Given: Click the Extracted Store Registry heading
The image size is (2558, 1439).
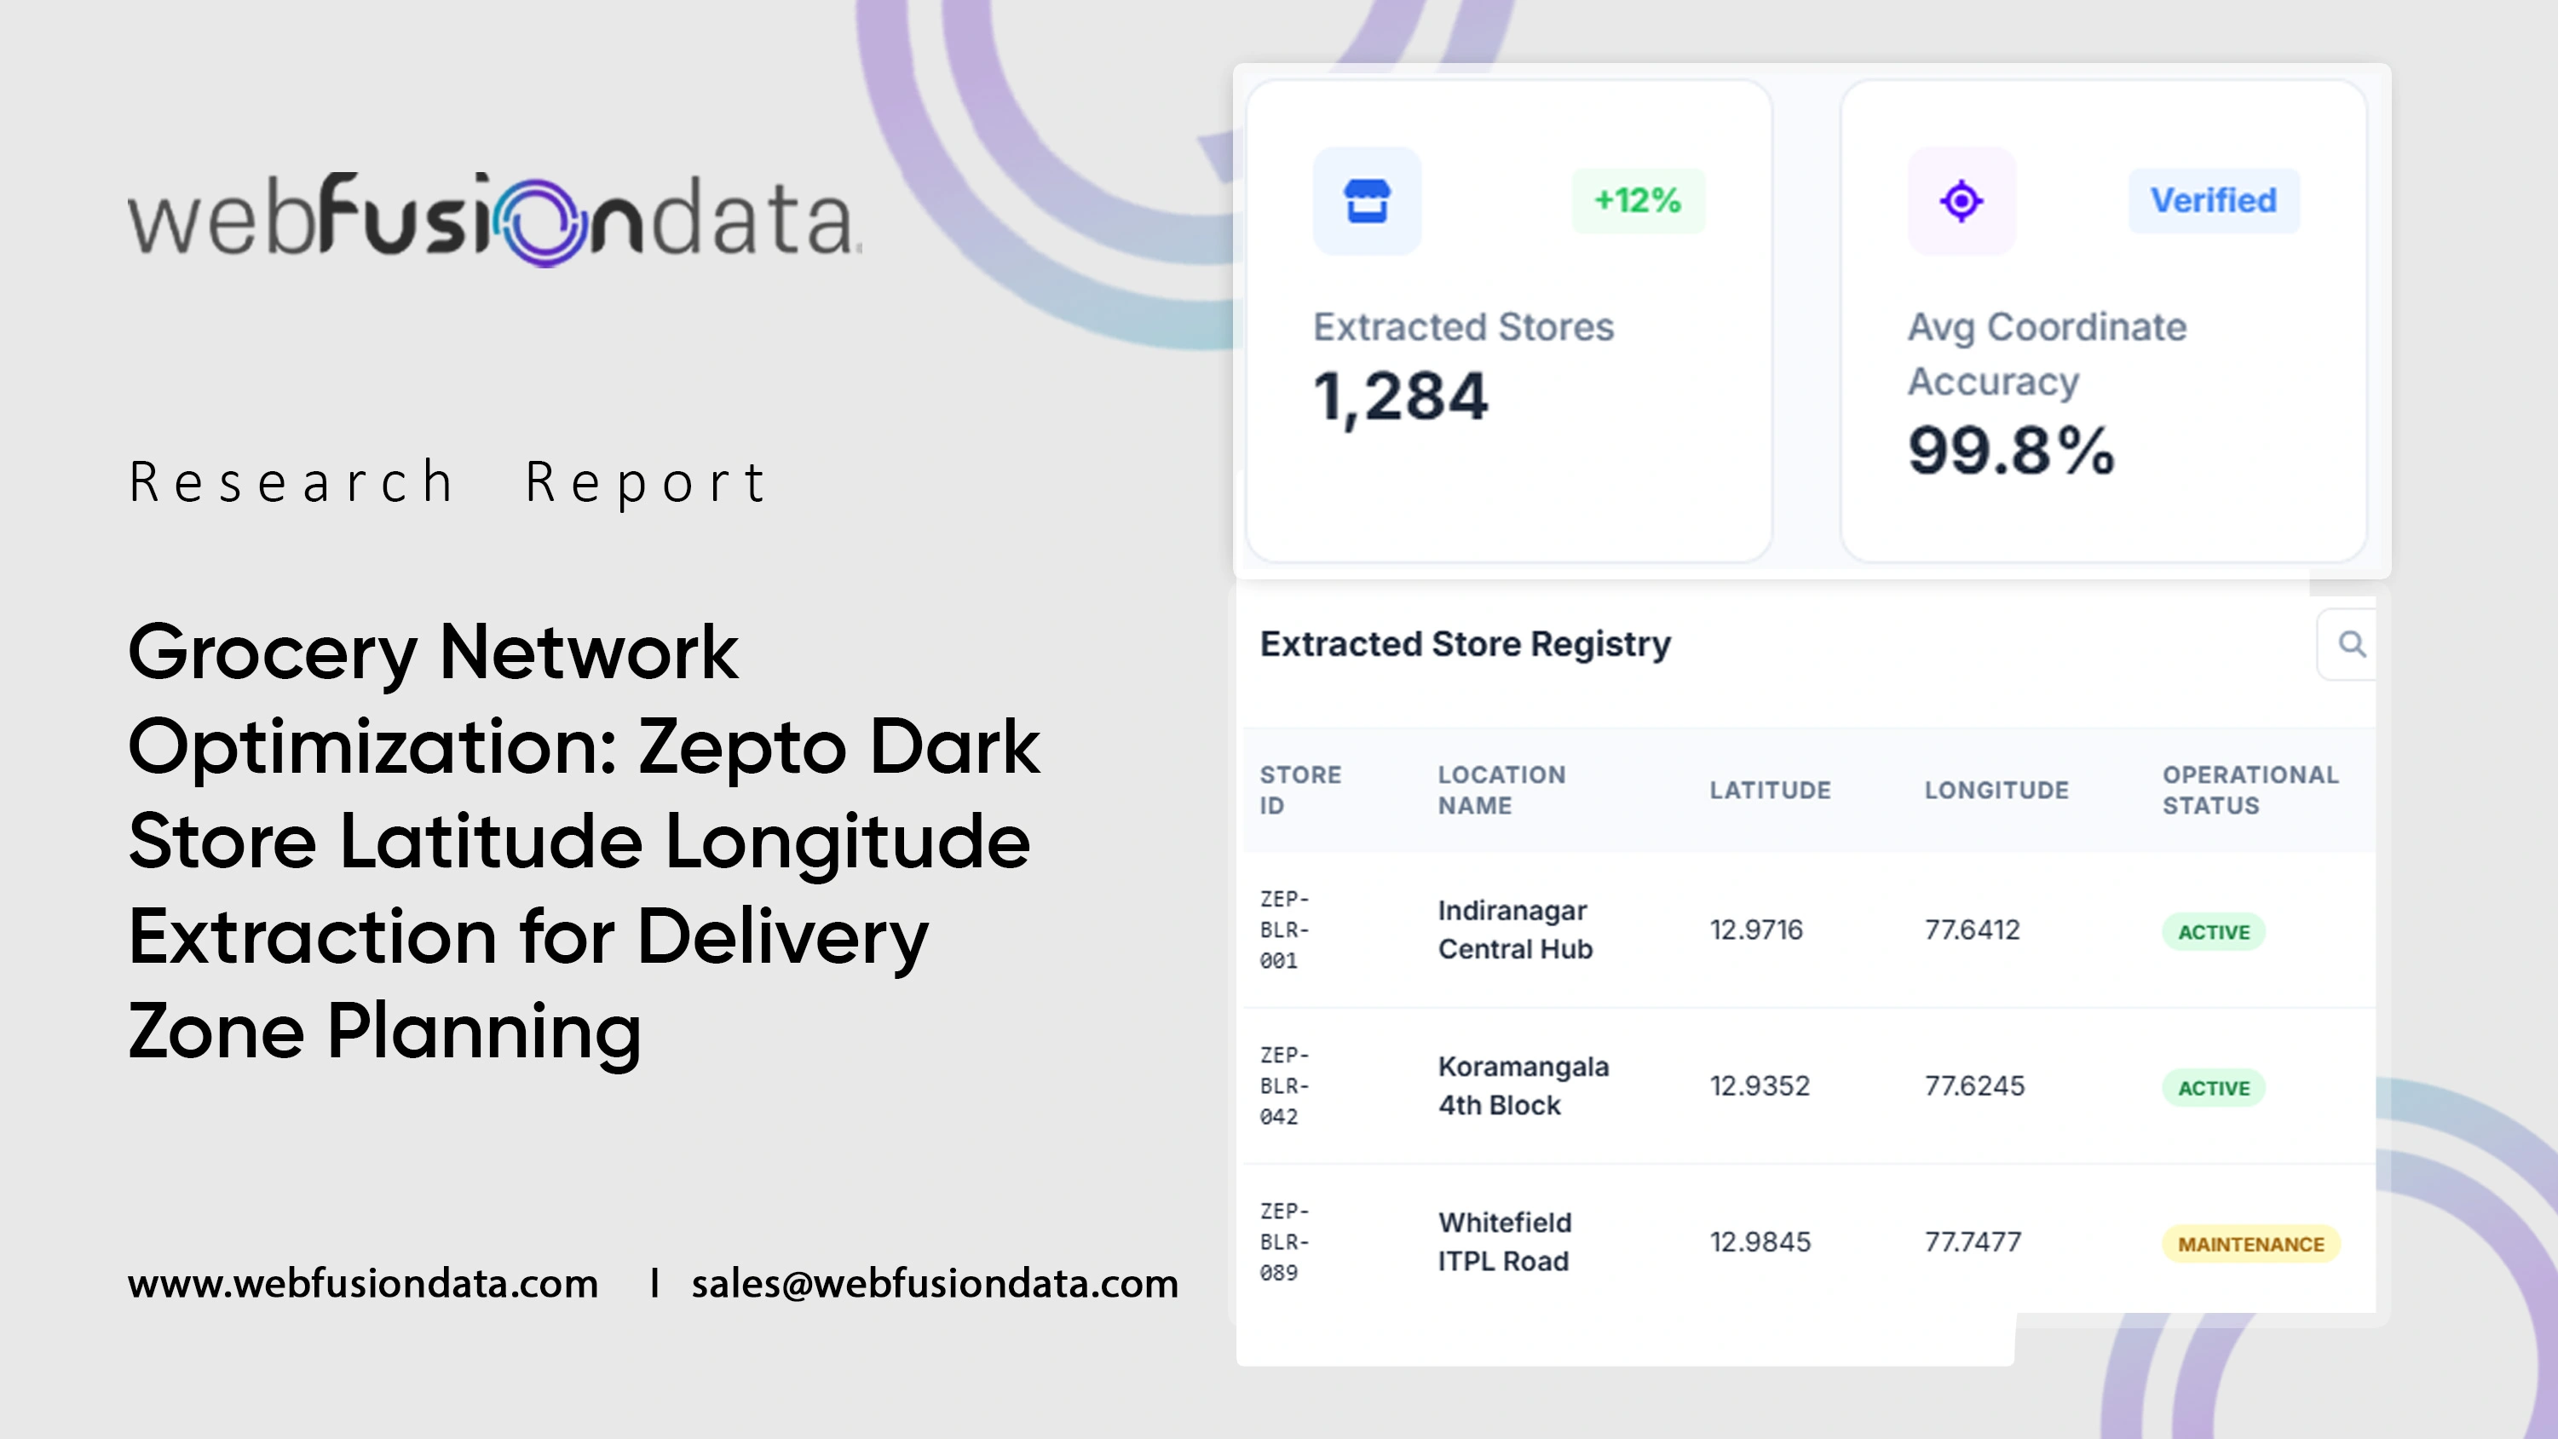Looking at the screenshot, I should click(x=1465, y=643).
